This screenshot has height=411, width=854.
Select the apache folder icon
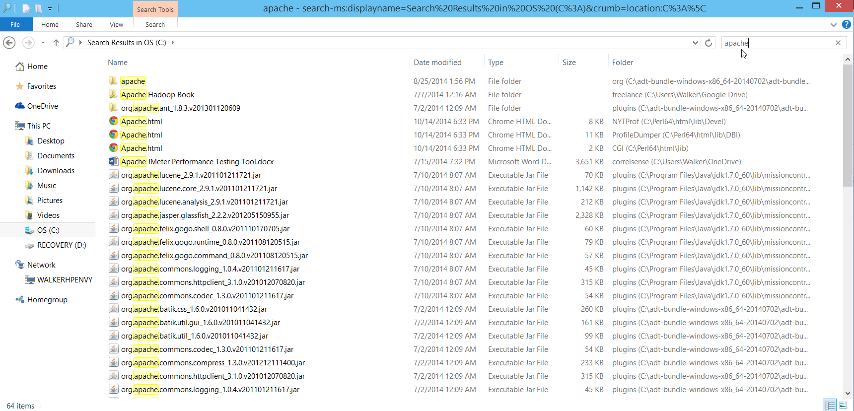click(x=114, y=81)
